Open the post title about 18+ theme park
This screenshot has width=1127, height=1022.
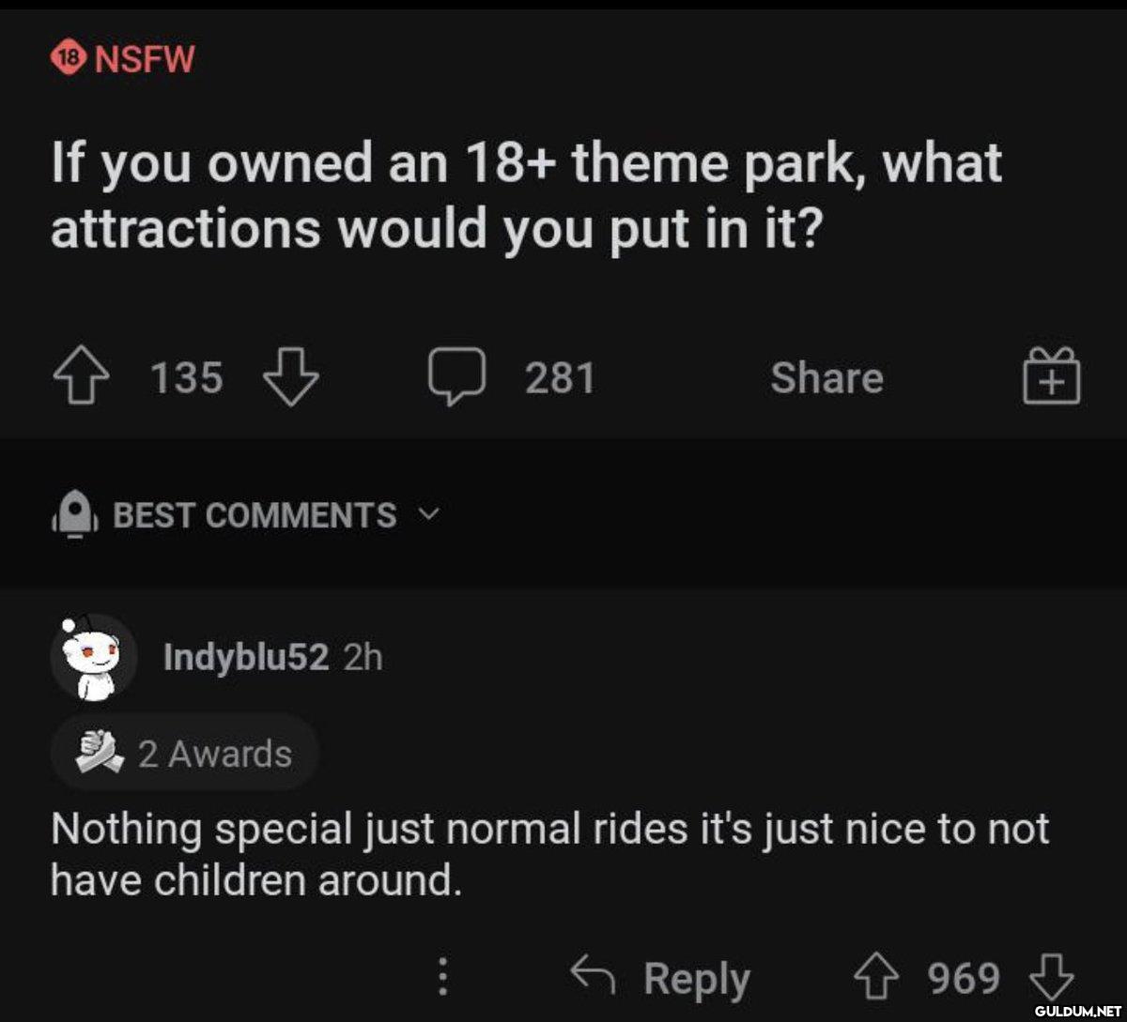526,194
